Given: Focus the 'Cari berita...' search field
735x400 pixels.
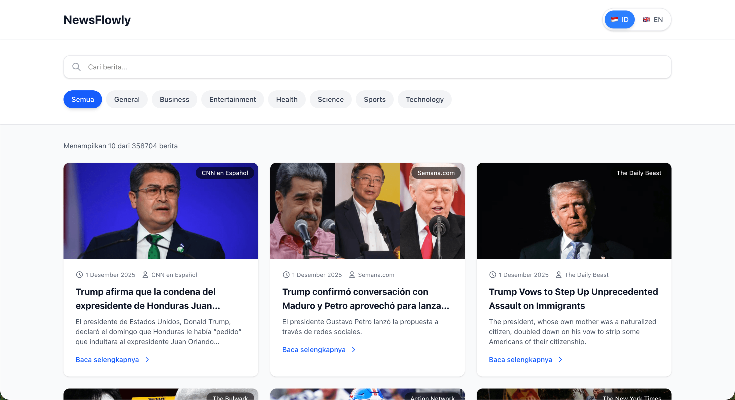Looking at the screenshot, I should [x=367, y=67].
